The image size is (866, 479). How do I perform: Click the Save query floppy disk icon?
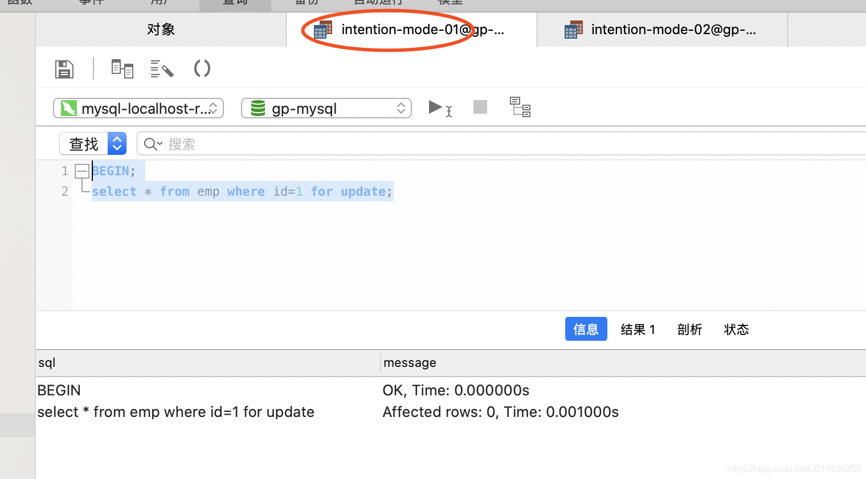(x=64, y=69)
